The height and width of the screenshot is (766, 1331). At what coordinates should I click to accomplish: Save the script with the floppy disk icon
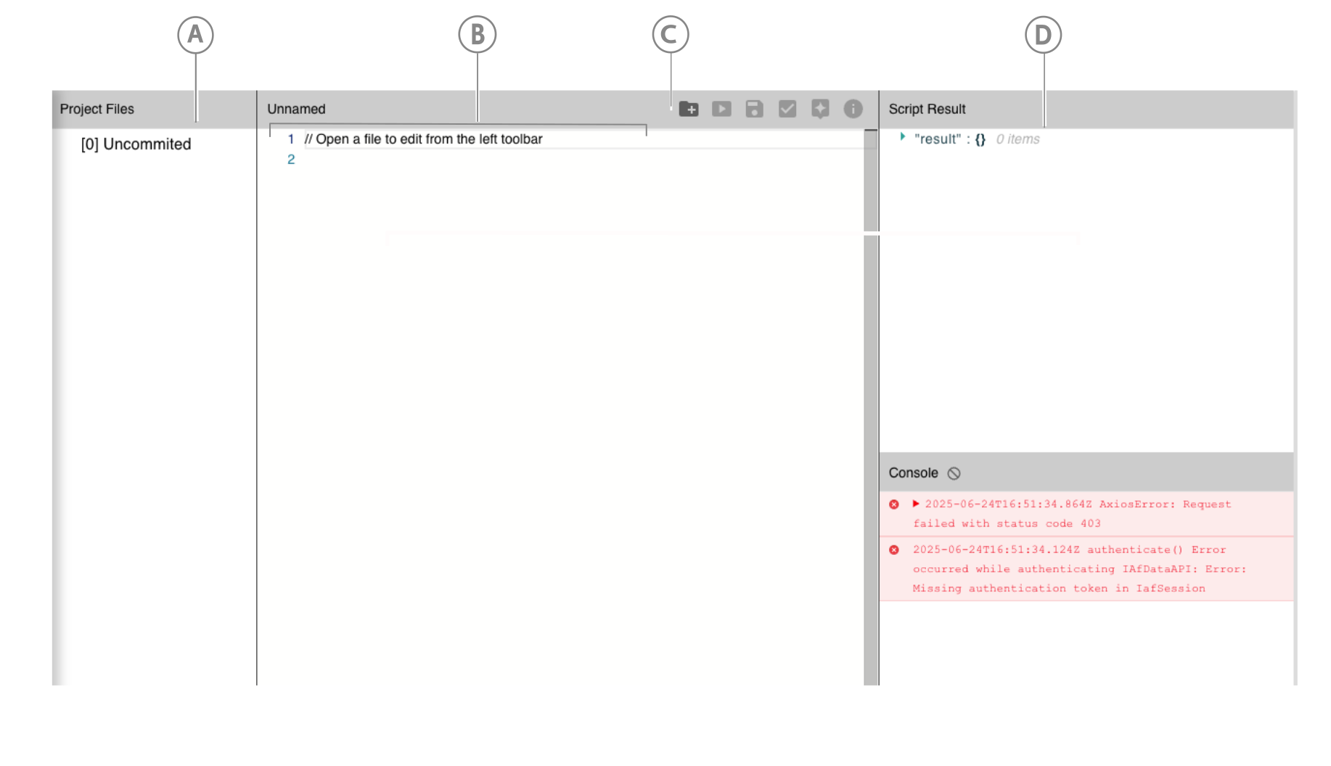[x=754, y=109]
